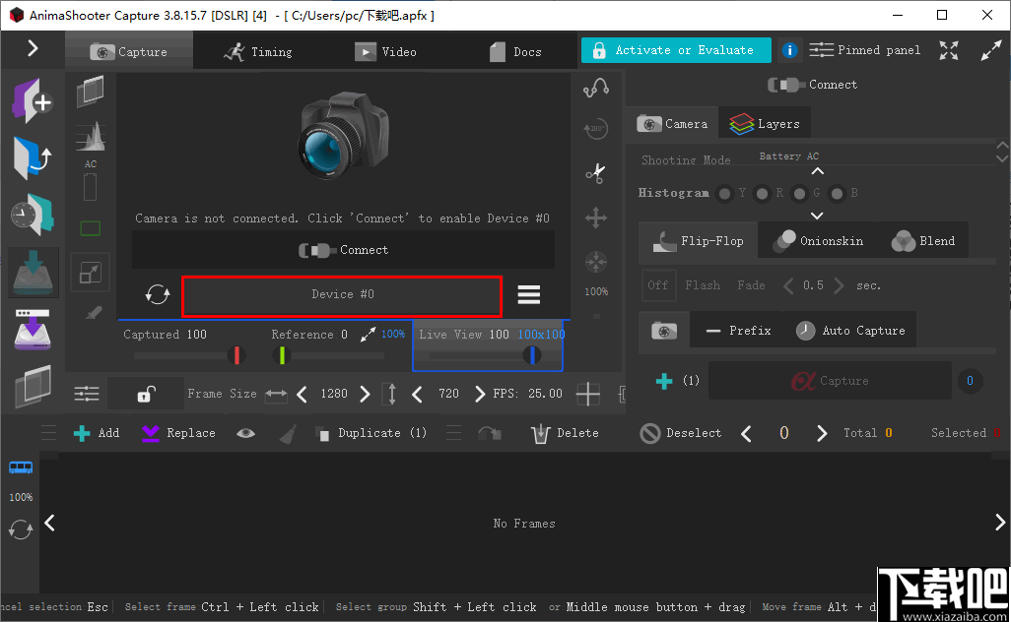
Task: Delete the selected frame
Action: click(x=564, y=432)
